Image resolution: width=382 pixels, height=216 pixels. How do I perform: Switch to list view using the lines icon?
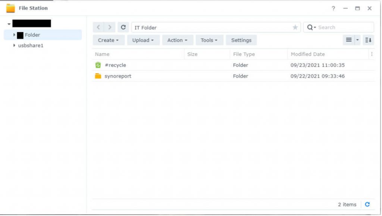pyautogui.click(x=349, y=40)
